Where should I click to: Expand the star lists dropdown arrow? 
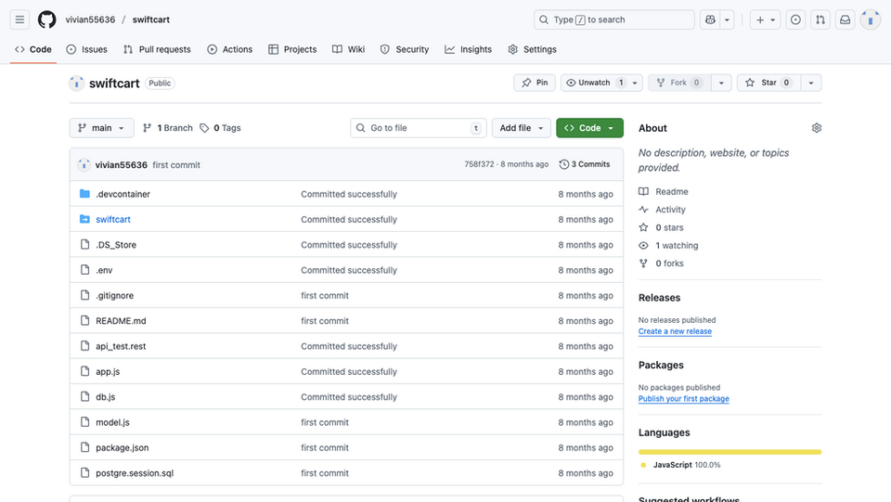[811, 83]
